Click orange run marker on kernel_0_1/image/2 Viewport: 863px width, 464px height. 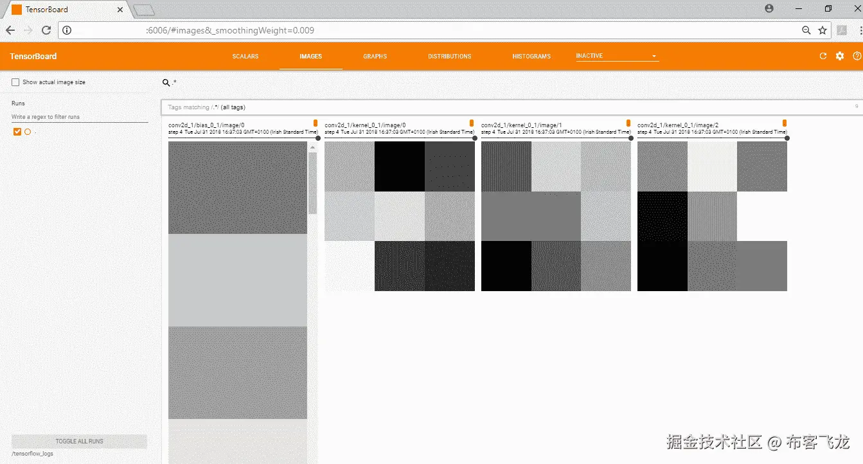(785, 123)
